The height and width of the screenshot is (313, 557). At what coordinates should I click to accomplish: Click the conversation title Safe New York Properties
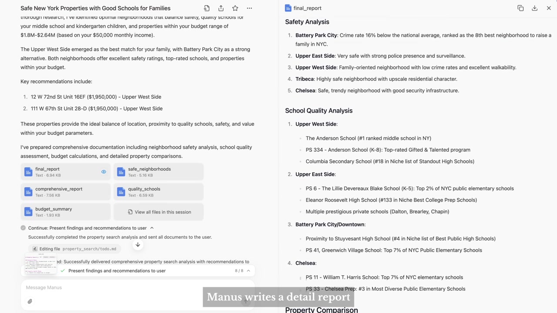pos(95,8)
